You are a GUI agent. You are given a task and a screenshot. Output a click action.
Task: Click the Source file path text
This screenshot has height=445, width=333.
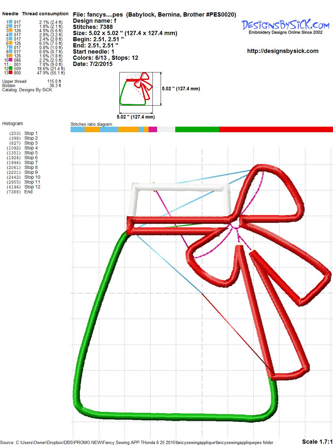point(137,442)
